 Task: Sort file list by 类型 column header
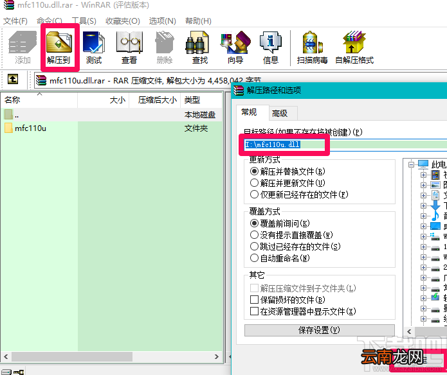(x=201, y=100)
